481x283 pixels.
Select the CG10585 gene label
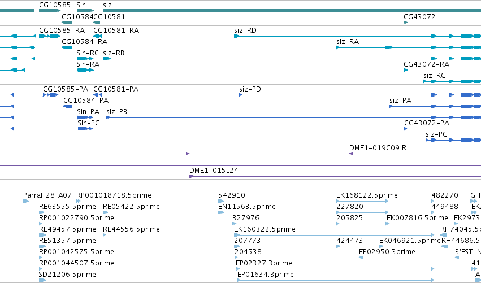point(55,5)
